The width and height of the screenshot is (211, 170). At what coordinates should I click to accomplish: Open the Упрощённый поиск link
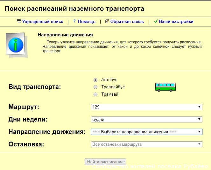tap(43, 22)
